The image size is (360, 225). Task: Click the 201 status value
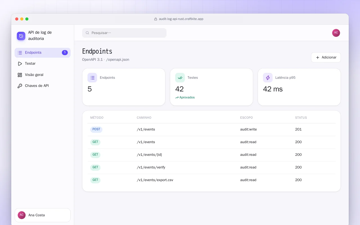click(x=298, y=129)
